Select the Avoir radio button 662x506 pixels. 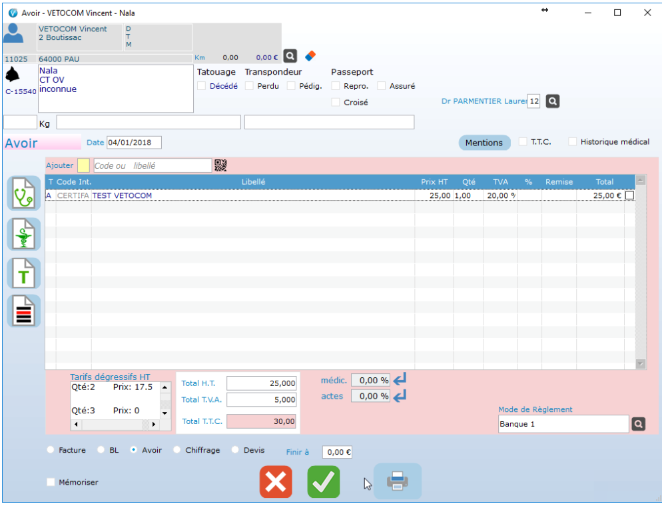[x=133, y=450]
